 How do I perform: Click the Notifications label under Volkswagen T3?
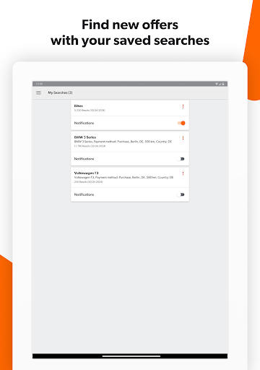pyautogui.click(x=84, y=194)
